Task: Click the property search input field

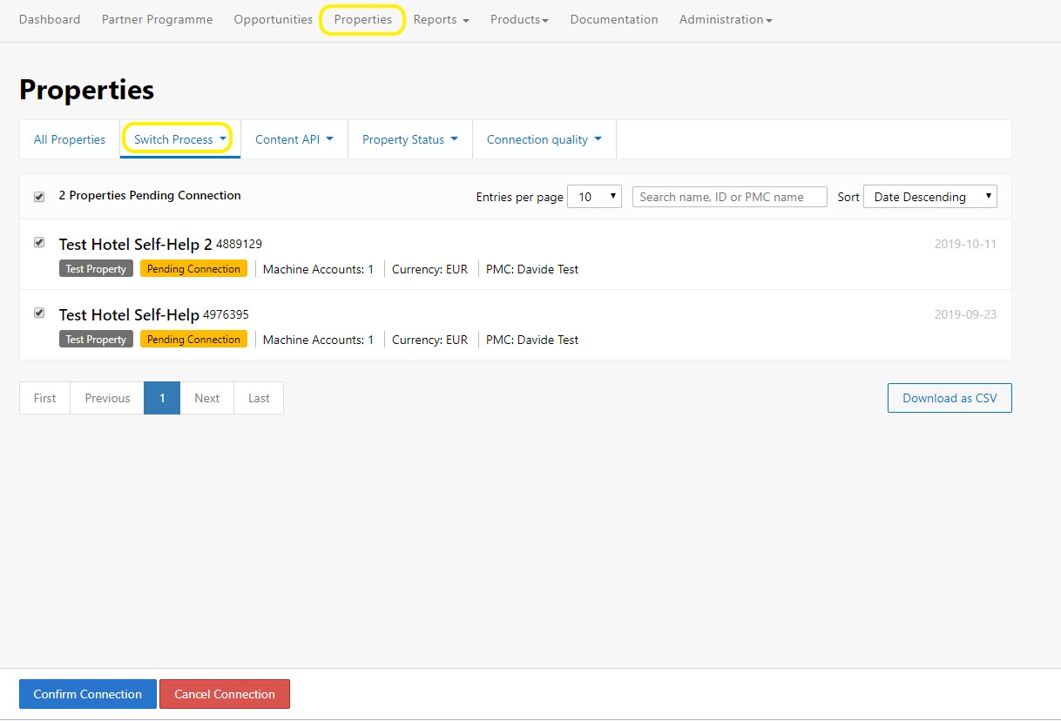Action: tap(729, 197)
